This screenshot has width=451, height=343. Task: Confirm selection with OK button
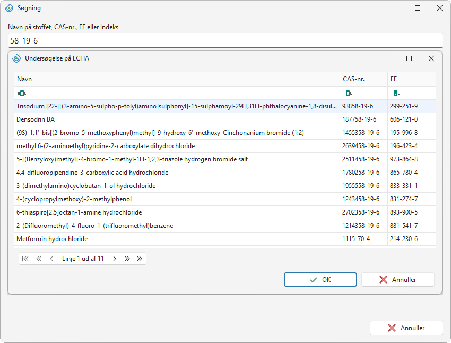click(x=320, y=280)
